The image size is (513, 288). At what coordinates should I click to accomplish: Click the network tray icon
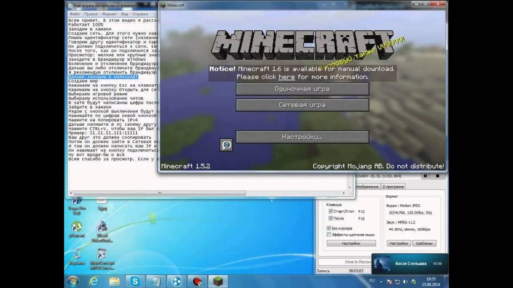pos(398,282)
